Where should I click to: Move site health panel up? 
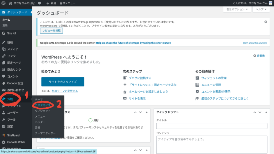(x=135, y=112)
